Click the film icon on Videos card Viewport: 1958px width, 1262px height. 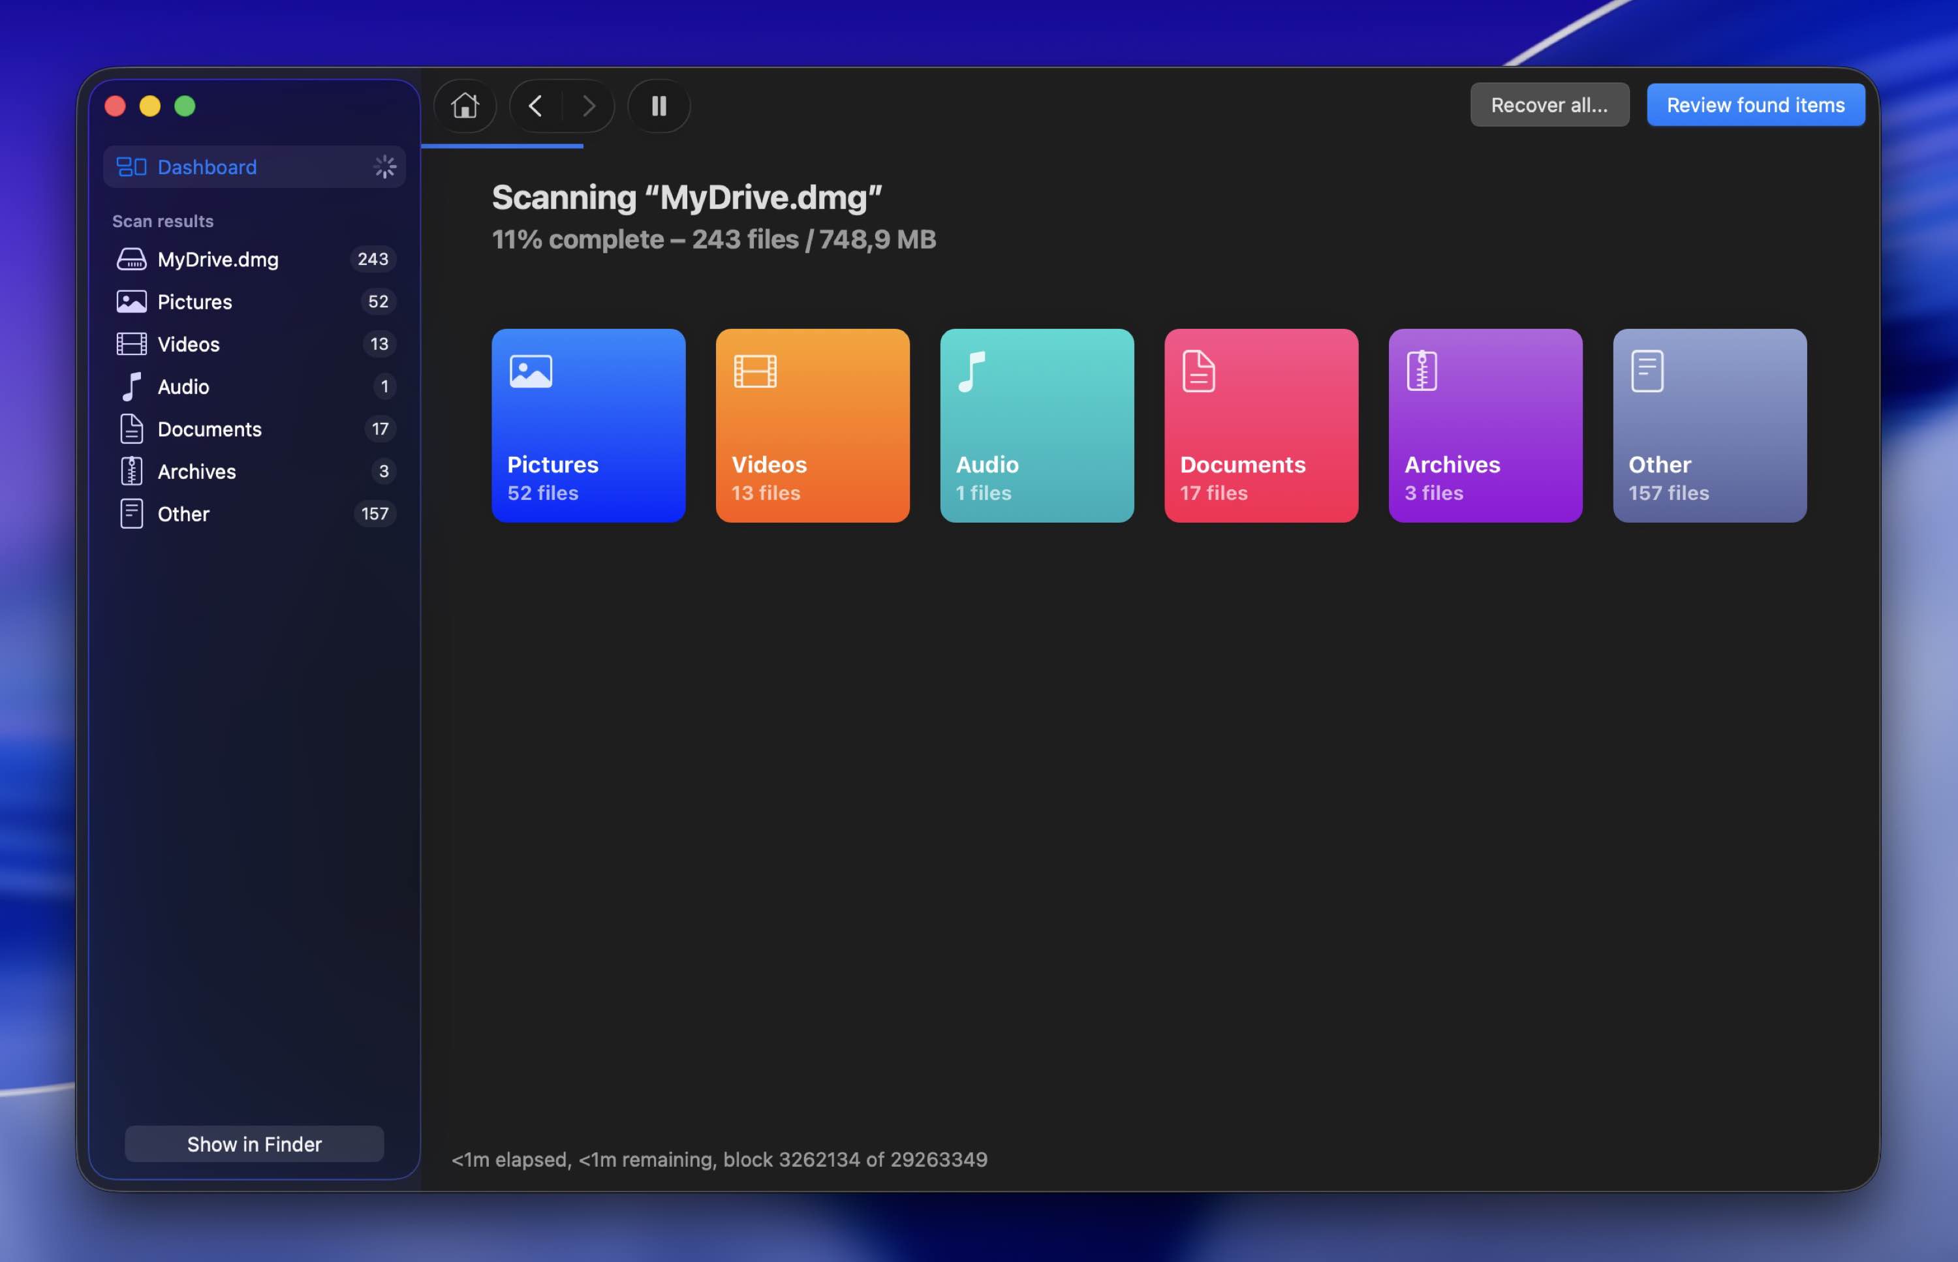(755, 371)
